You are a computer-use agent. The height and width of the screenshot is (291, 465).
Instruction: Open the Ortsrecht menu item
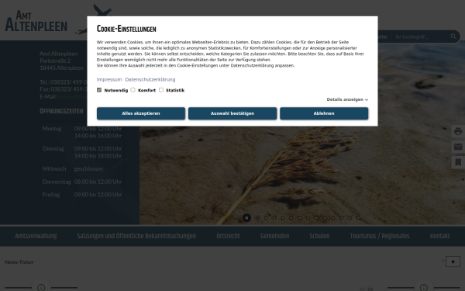click(228, 236)
